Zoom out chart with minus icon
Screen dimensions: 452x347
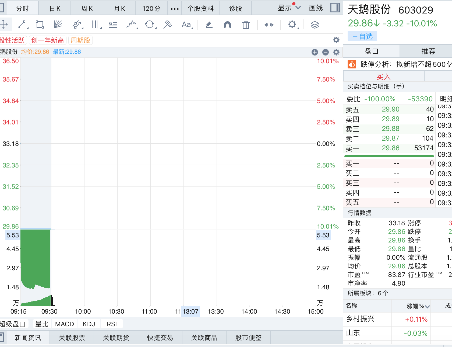tap(325, 52)
